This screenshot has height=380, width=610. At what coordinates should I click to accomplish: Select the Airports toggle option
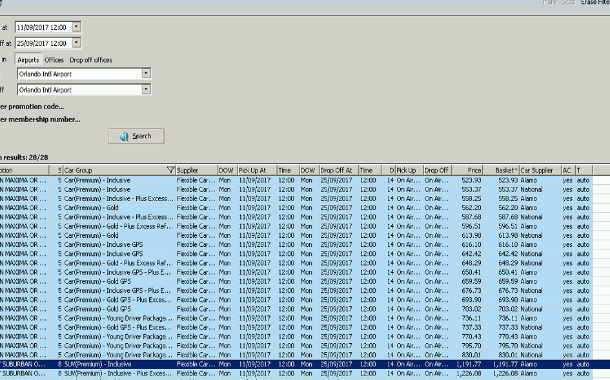pyautogui.click(x=28, y=60)
